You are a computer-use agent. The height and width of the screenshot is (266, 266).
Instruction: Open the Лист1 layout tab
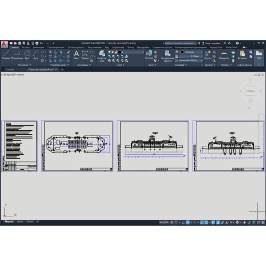click(20, 222)
